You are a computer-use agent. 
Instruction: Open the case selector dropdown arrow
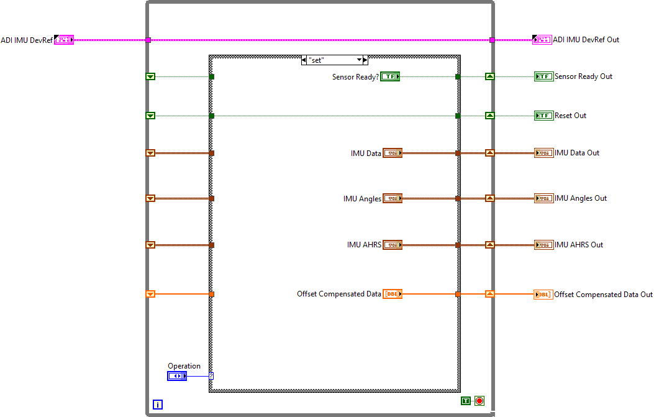[x=359, y=60]
